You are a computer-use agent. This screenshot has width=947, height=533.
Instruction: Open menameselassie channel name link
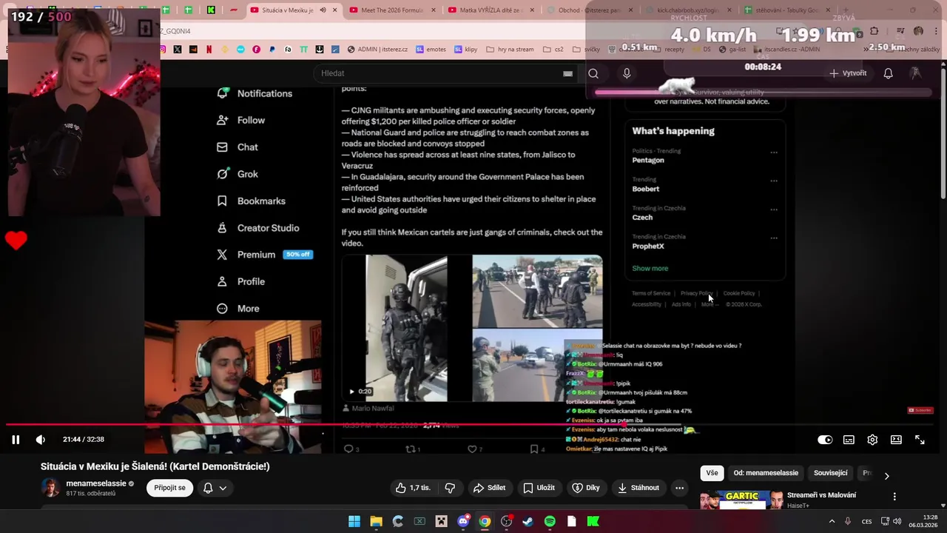coord(96,483)
